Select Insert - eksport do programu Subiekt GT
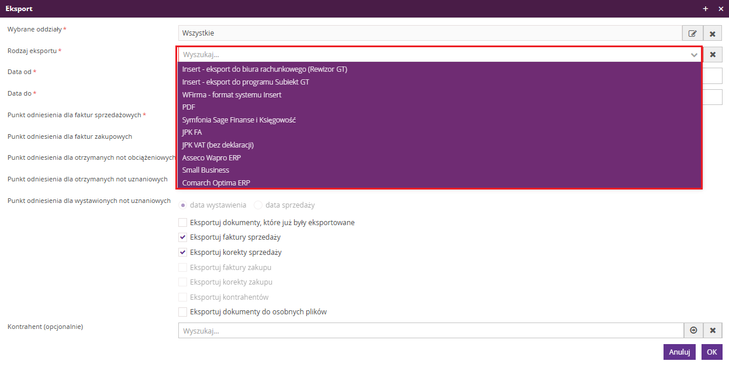Viewport: 729px width, 368px height. [x=439, y=82]
